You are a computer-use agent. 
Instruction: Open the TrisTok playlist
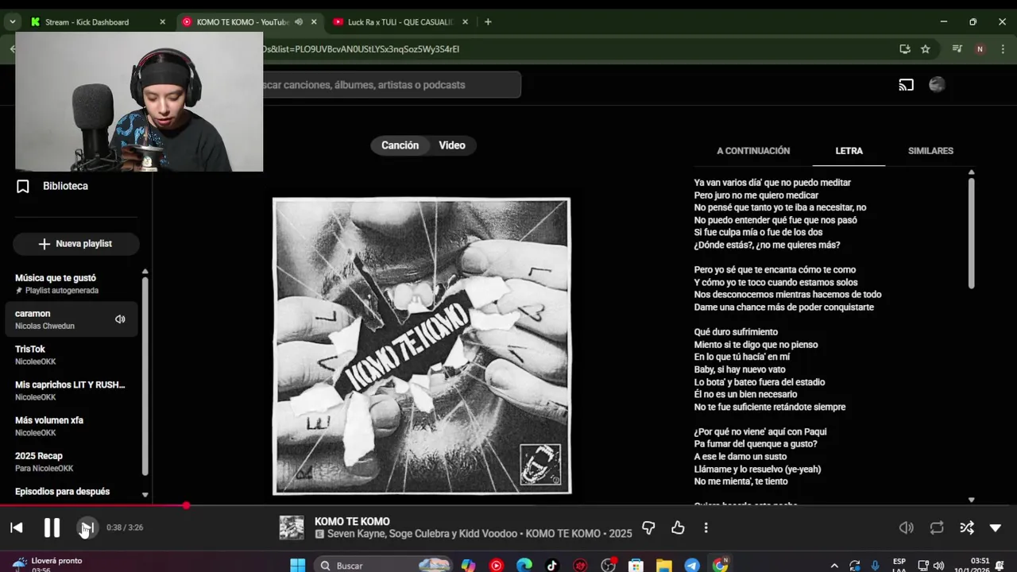(x=72, y=355)
